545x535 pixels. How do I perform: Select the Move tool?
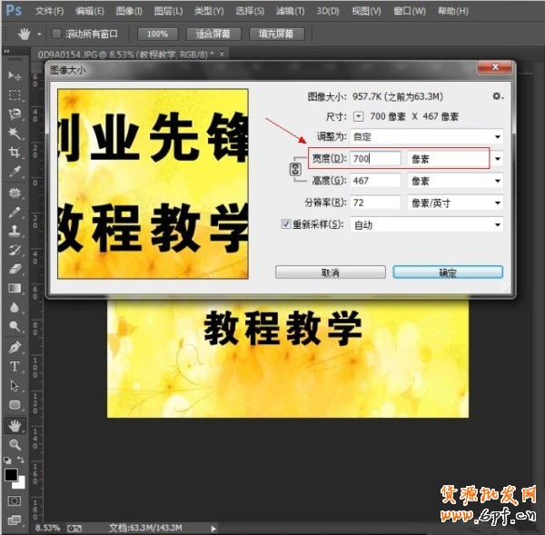tap(15, 75)
